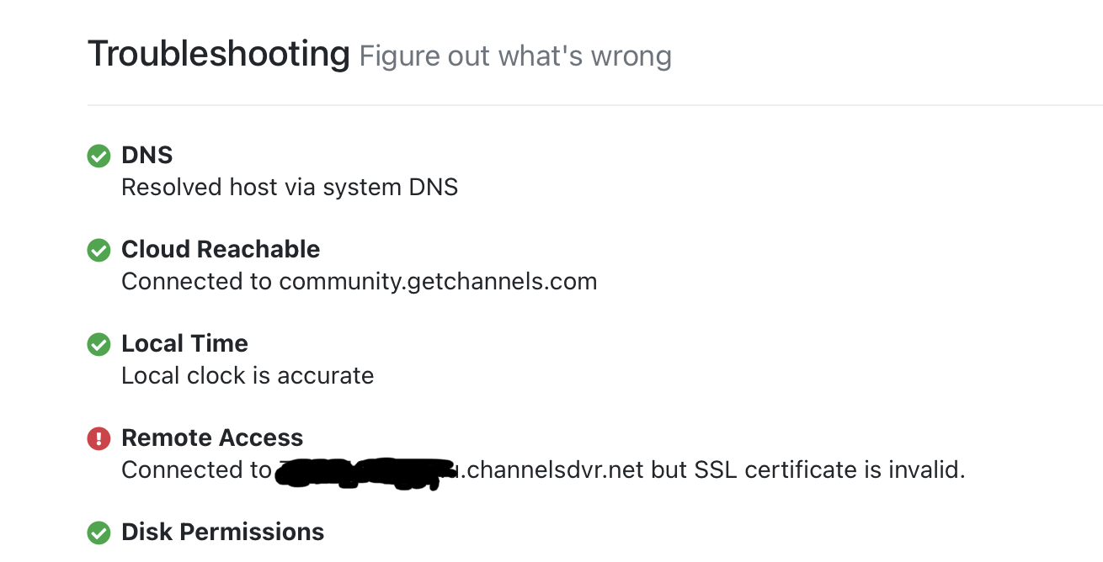Screen dimensions: 1103x562
Task: Click the Cloud Reachable green check icon
Action: pyautogui.click(x=99, y=250)
